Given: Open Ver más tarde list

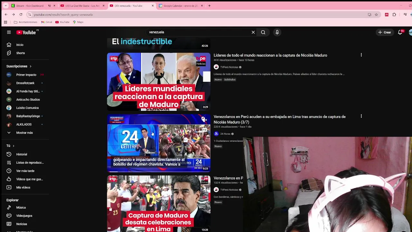Looking at the screenshot, I should pyautogui.click(x=24, y=171).
